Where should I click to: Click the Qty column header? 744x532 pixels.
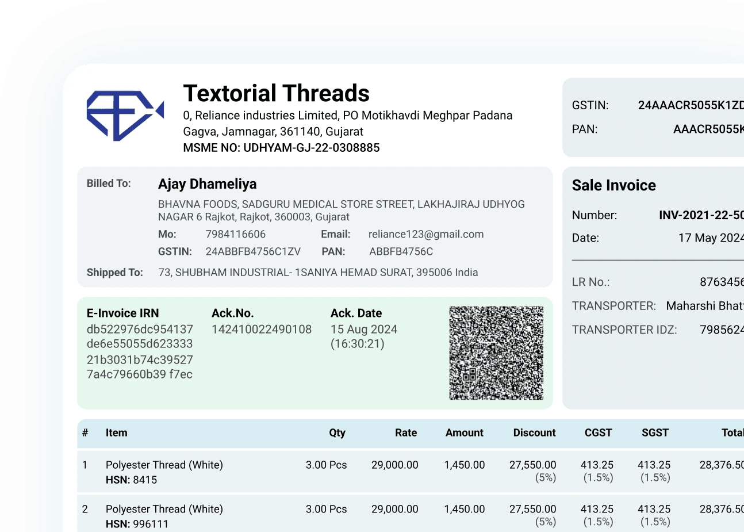pos(337,433)
